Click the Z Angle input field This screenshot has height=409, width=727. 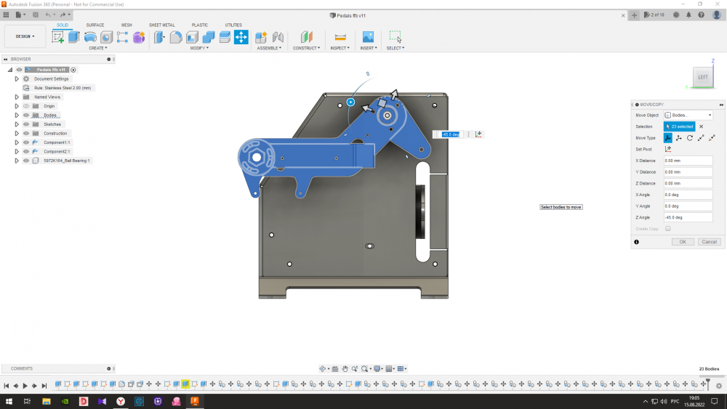pyautogui.click(x=687, y=217)
